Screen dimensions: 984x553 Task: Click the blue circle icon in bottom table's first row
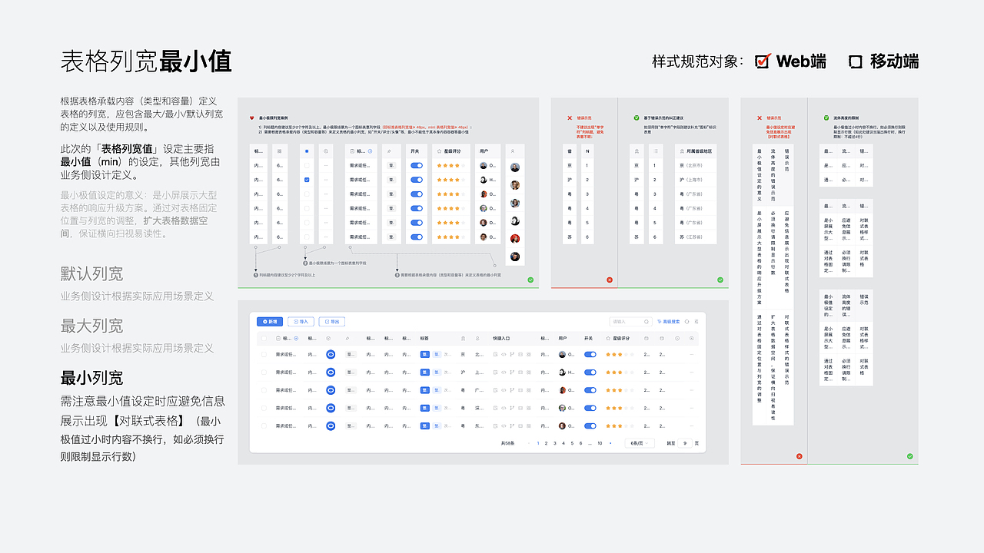(x=331, y=355)
